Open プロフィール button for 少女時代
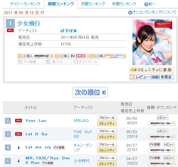Screen dimensions: 178x167 coord(107,158)
